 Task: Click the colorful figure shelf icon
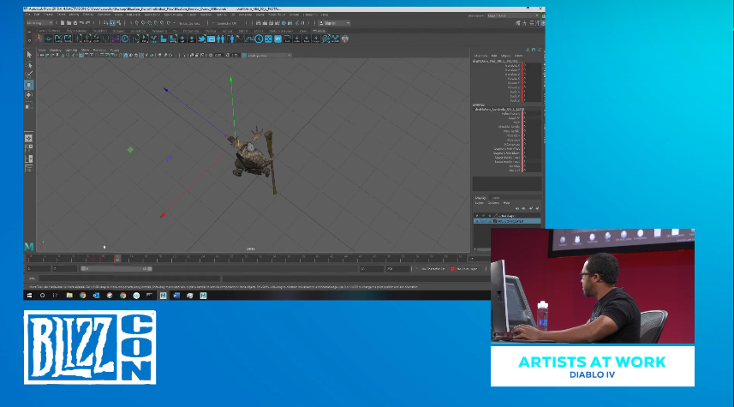coord(39,39)
